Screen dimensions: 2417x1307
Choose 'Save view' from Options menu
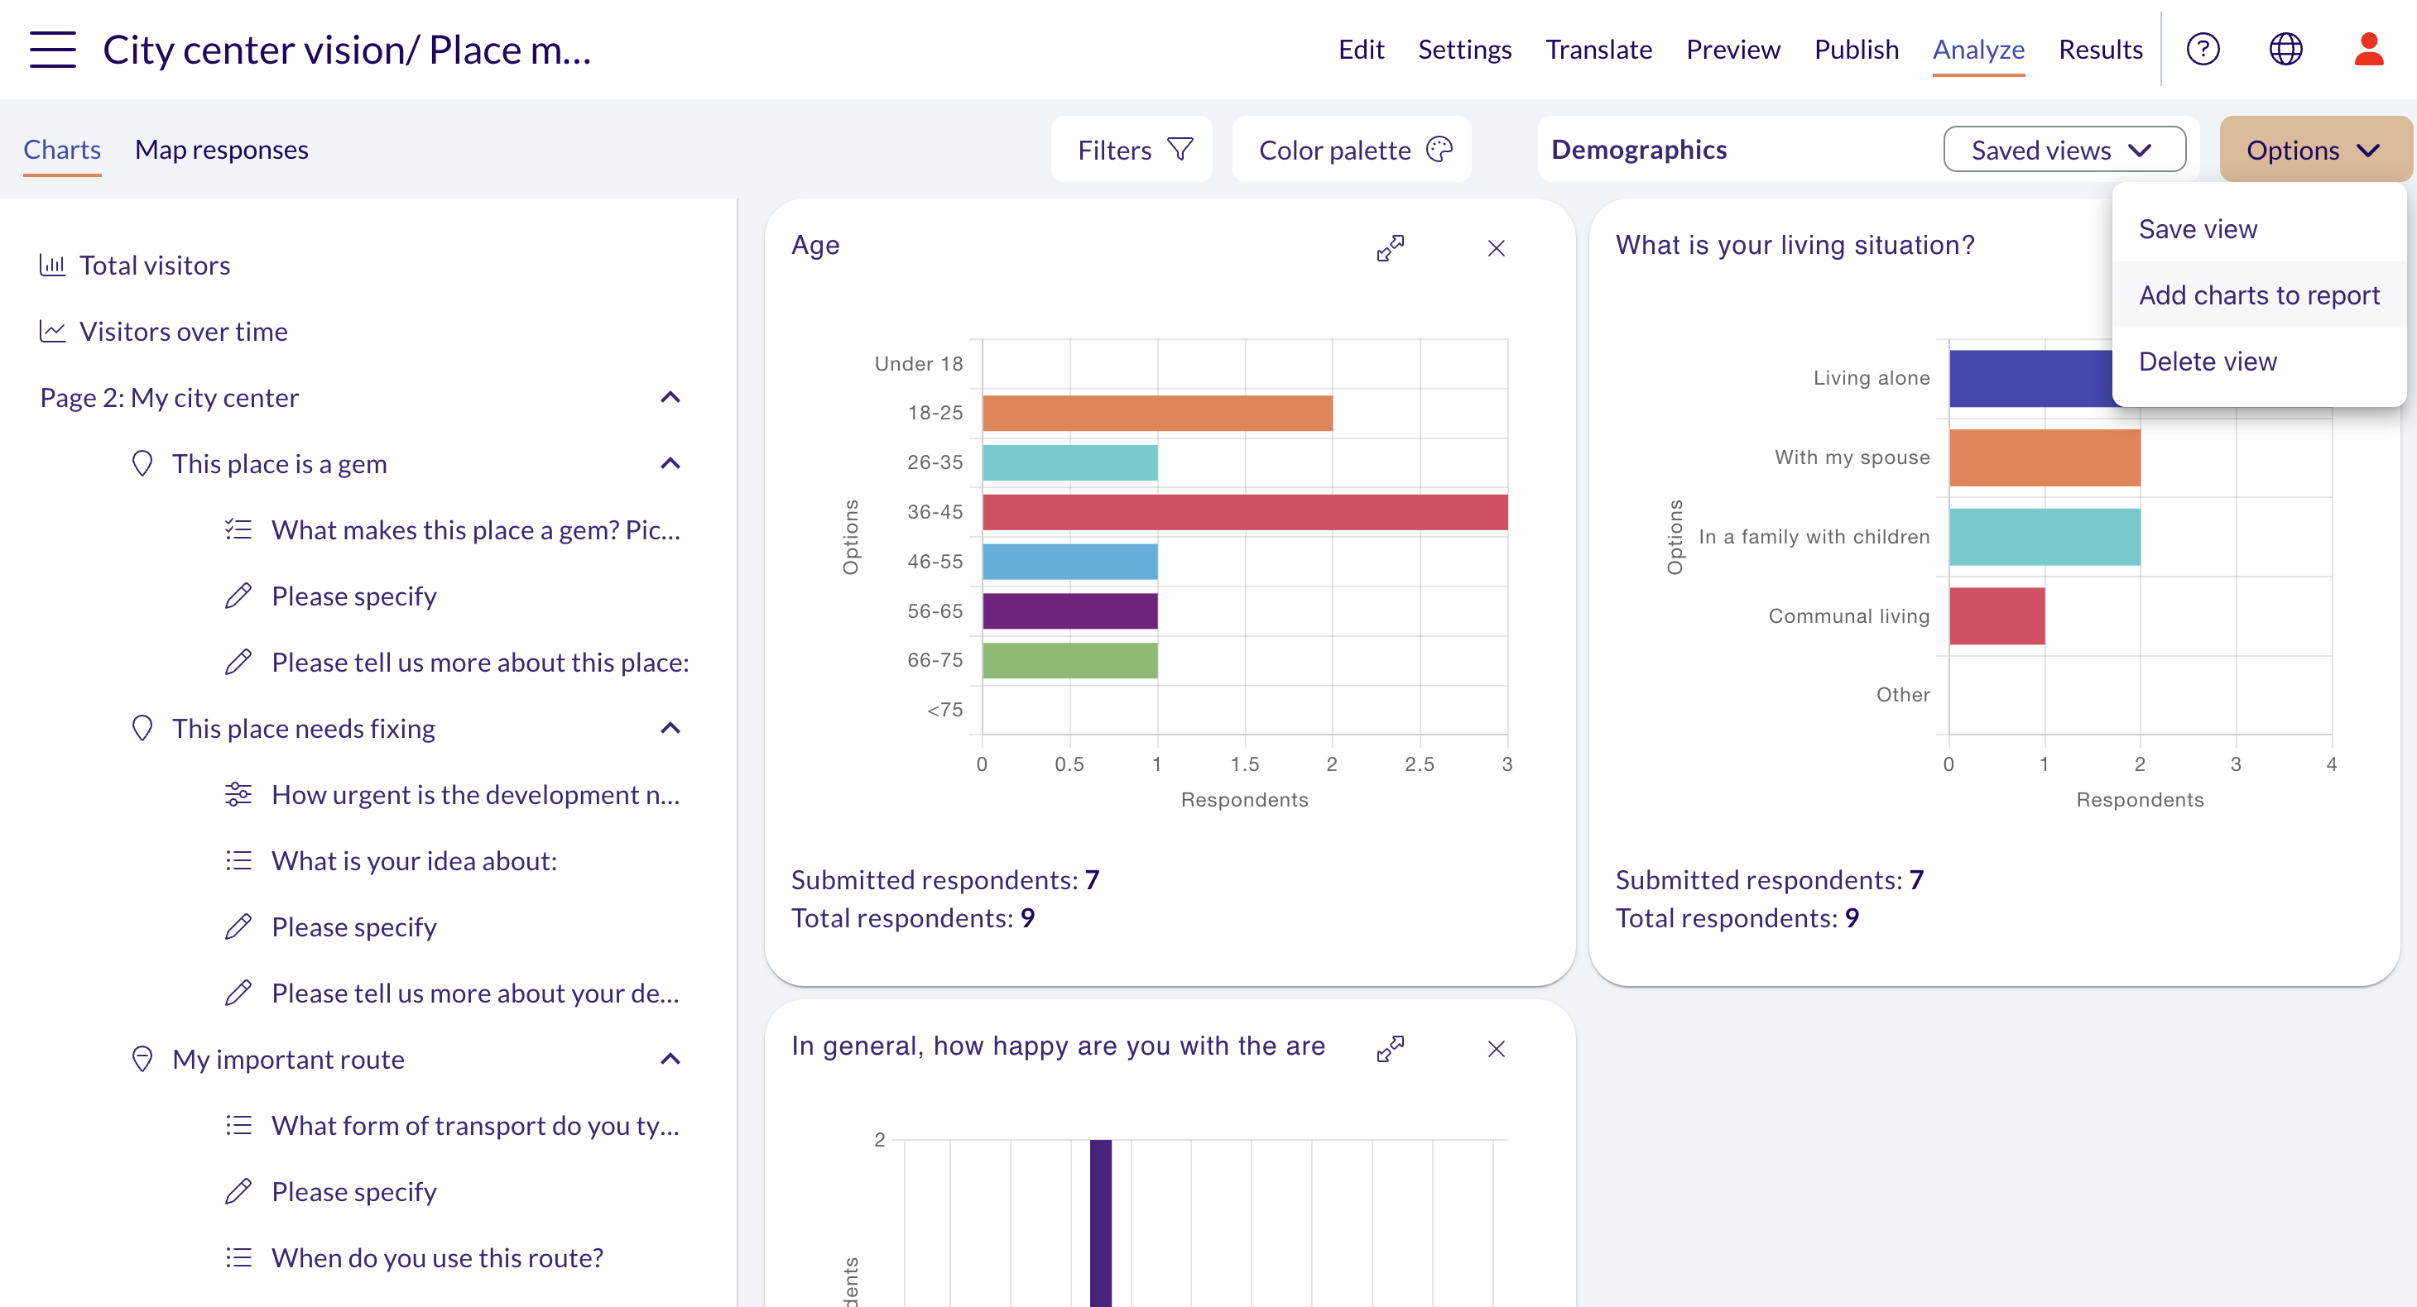pos(2258,229)
